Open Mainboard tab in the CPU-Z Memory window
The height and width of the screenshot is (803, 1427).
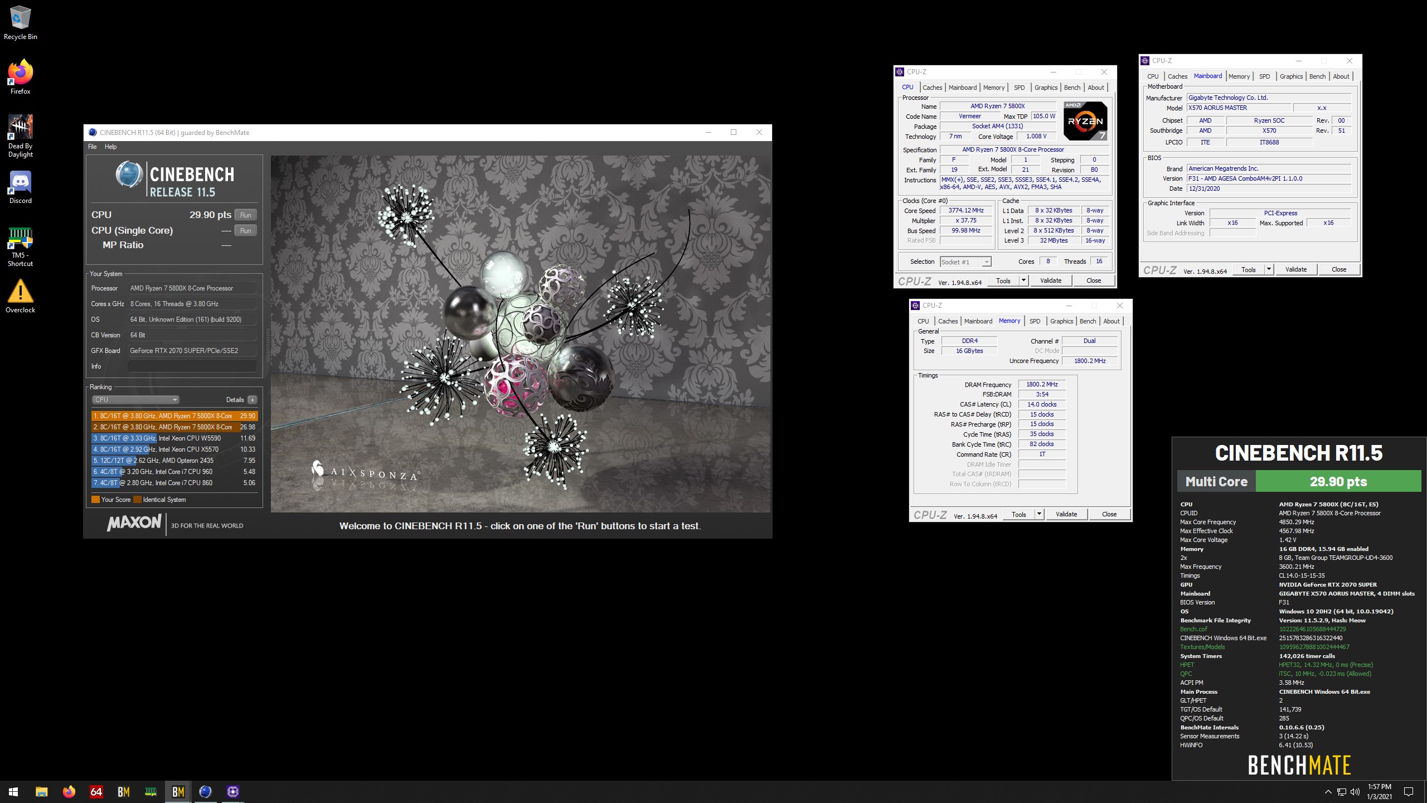[978, 321]
